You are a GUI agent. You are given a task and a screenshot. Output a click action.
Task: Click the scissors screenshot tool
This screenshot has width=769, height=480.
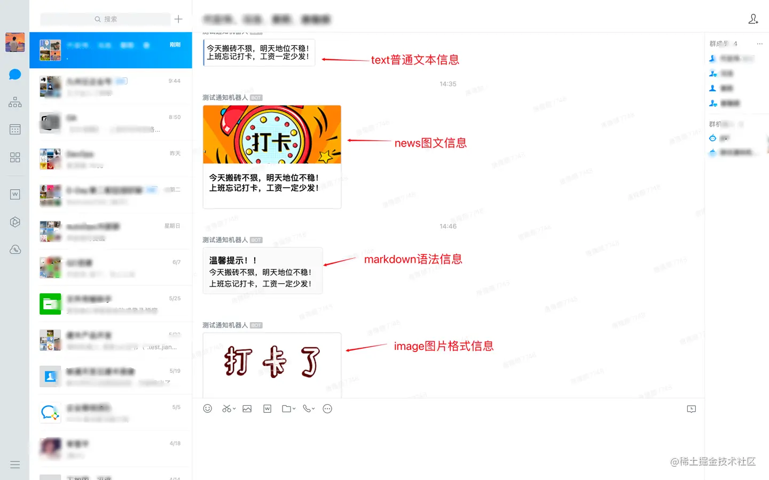pos(226,409)
